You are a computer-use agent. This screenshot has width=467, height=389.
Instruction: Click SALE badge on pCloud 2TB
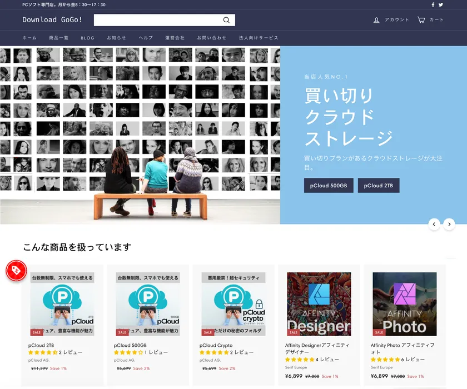click(37, 332)
